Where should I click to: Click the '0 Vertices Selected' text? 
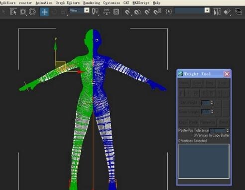pyautogui.click(x=193, y=141)
